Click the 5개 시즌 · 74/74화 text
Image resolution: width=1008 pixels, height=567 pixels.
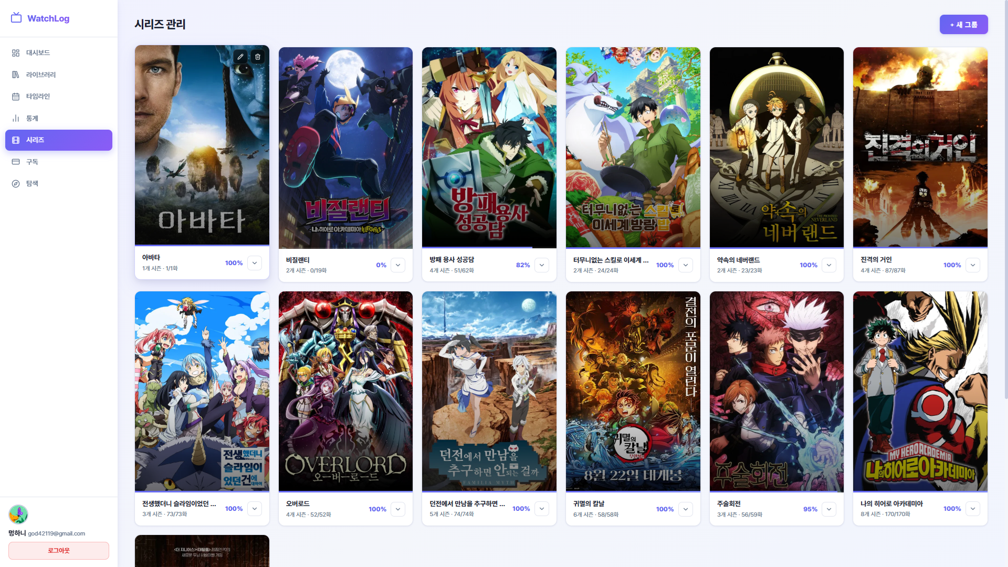coord(451,514)
